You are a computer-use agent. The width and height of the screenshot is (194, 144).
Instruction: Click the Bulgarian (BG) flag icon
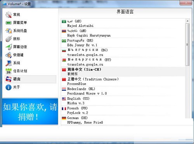(x=64, y=50)
